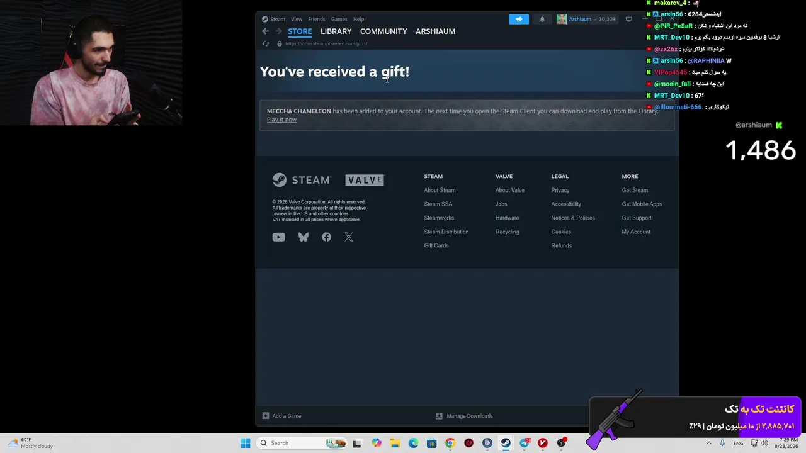Open the Get Support link
Image resolution: width=806 pixels, height=453 pixels.
[x=637, y=218]
